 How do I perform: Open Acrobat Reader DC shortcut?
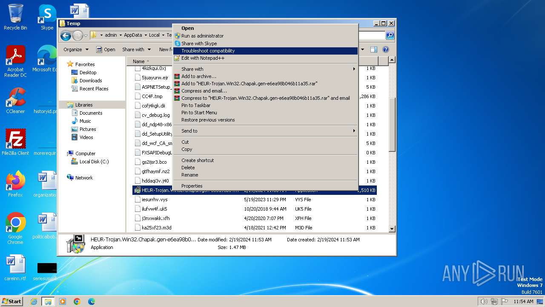click(15, 61)
